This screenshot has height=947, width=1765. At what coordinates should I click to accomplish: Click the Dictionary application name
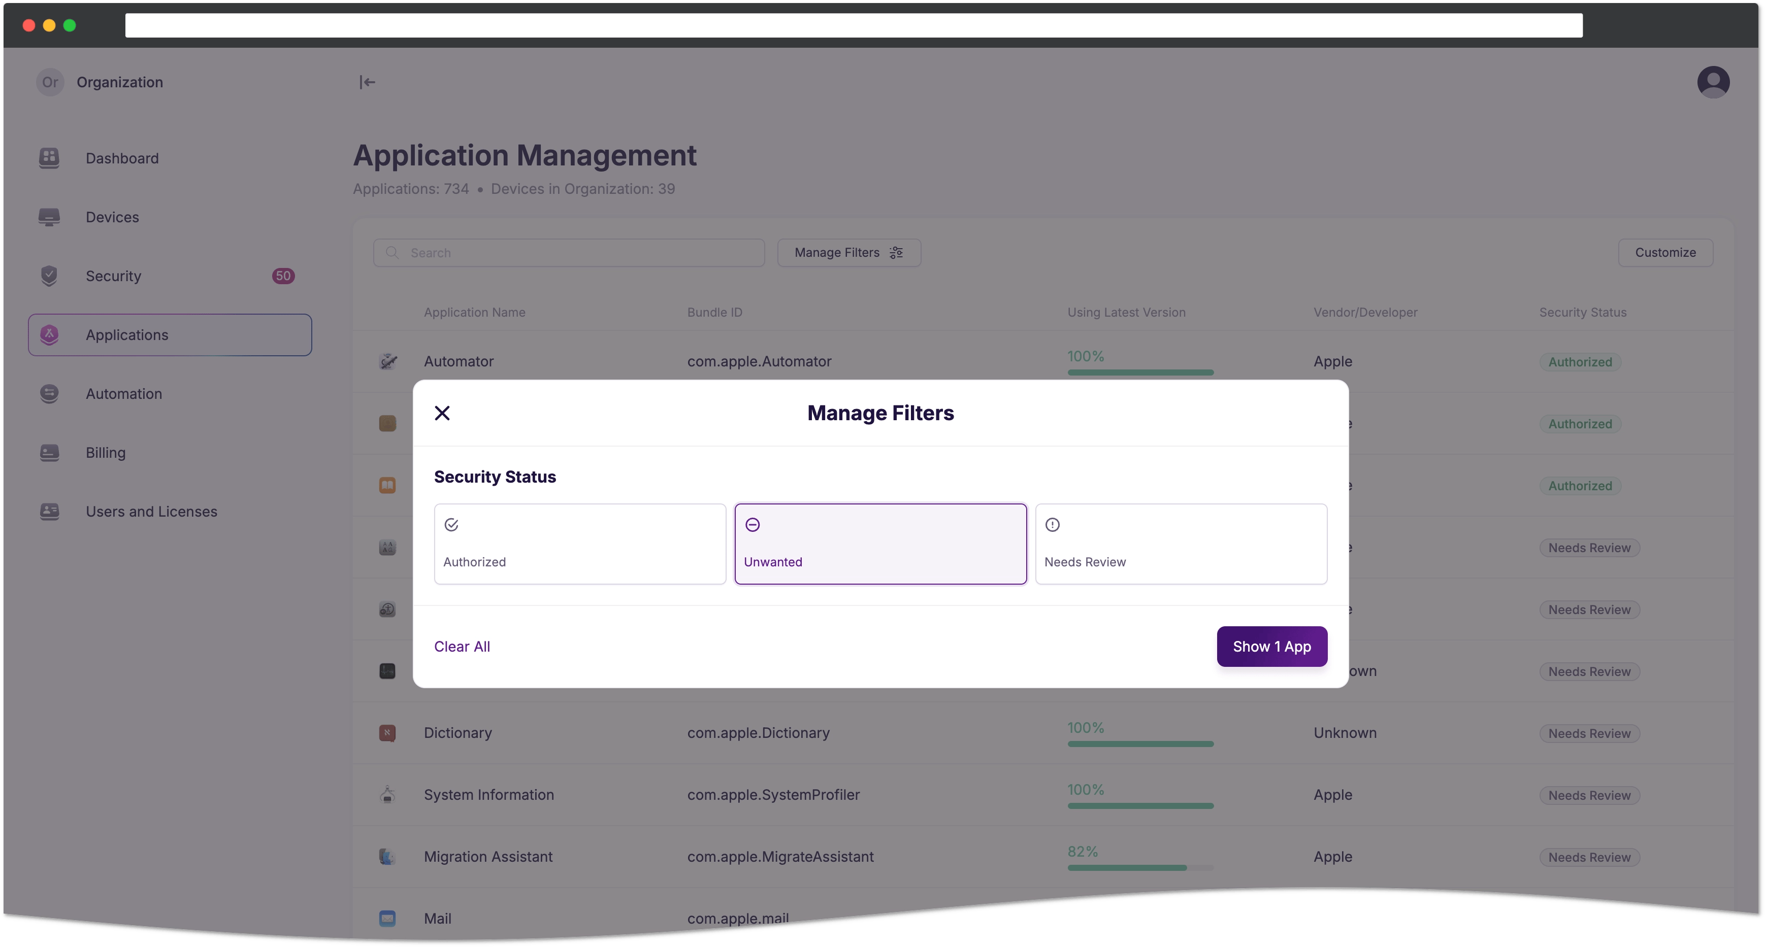pyautogui.click(x=457, y=733)
